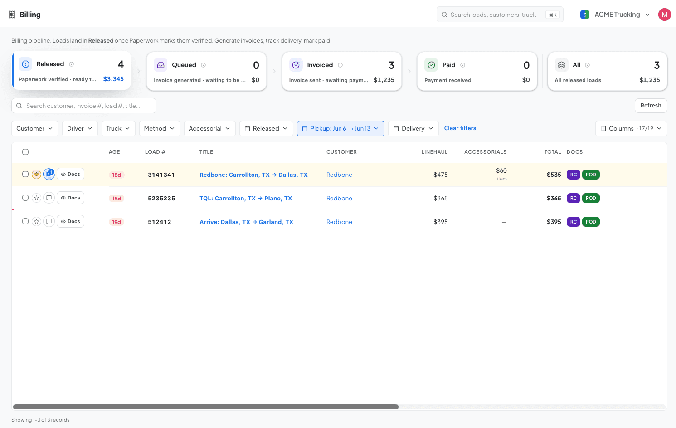Check the box for load 5235235

point(25,198)
